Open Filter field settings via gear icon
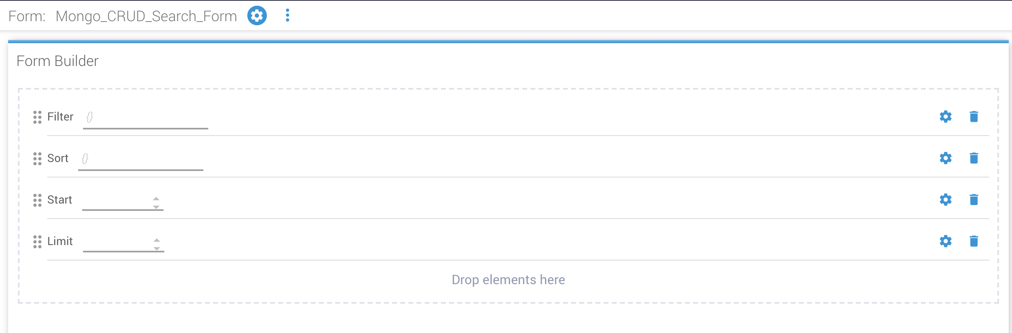Image resolution: width=1012 pixels, height=333 pixels. coord(946,117)
